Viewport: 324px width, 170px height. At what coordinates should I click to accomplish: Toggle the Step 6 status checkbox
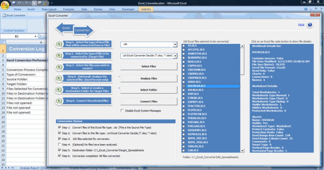coord(59,156)
